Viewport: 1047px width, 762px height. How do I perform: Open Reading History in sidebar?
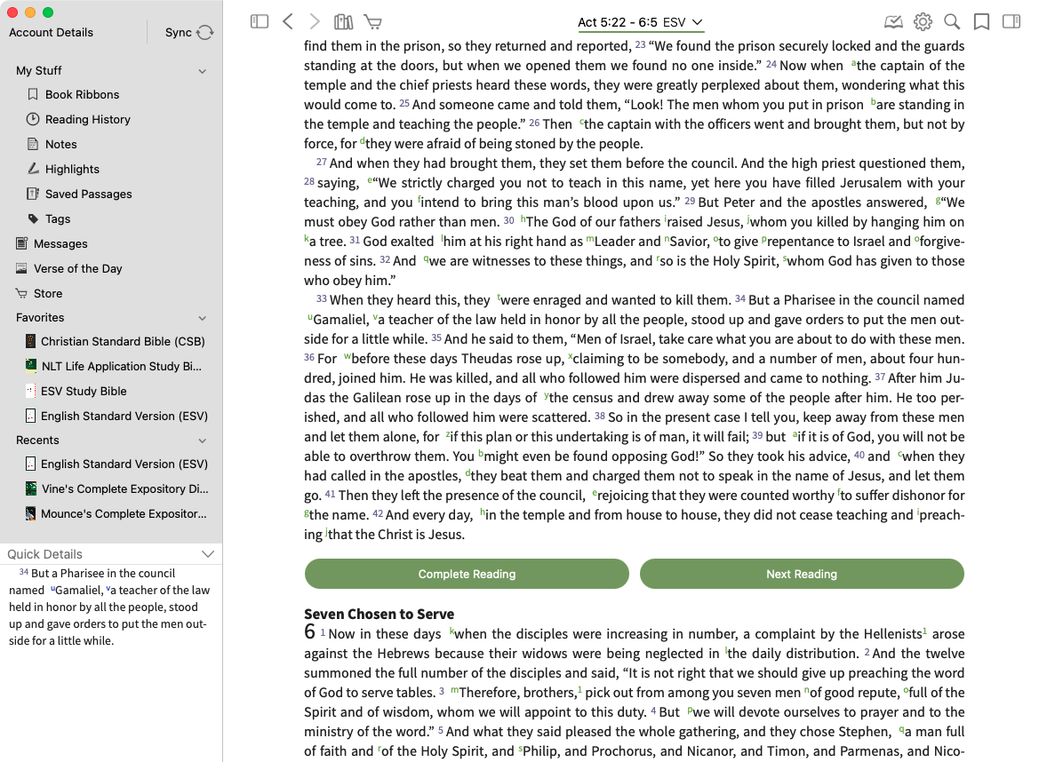point(87,119)
